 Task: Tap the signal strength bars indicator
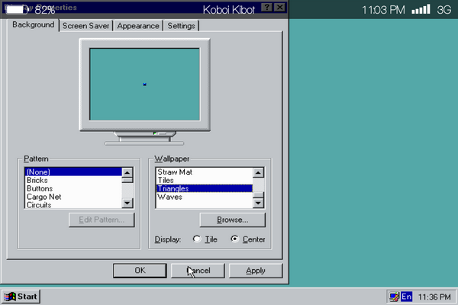click(421, 9)
